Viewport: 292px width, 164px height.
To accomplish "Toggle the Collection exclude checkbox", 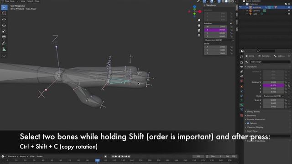I will click(x=286, y=4).
